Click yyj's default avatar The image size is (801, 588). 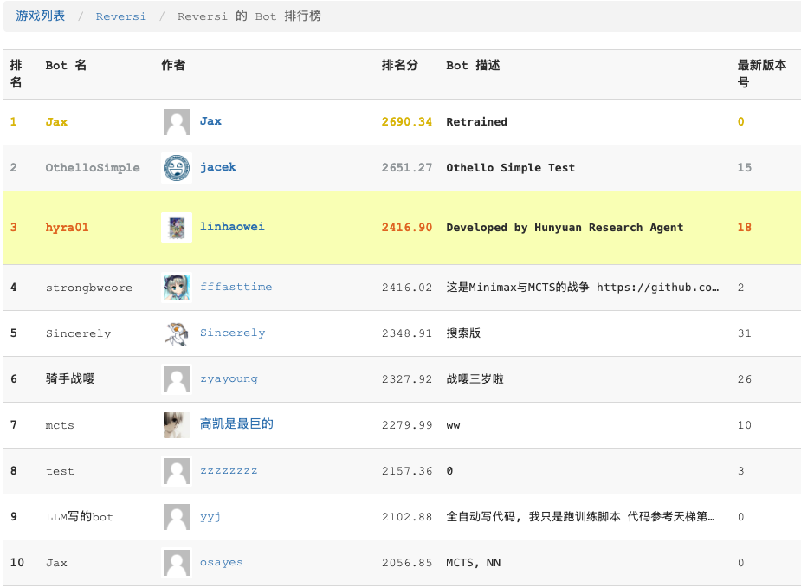pyautogui.click(x=177, y=517)
